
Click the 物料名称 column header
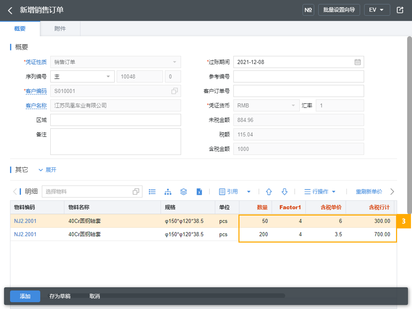click(x=113, y=207)
